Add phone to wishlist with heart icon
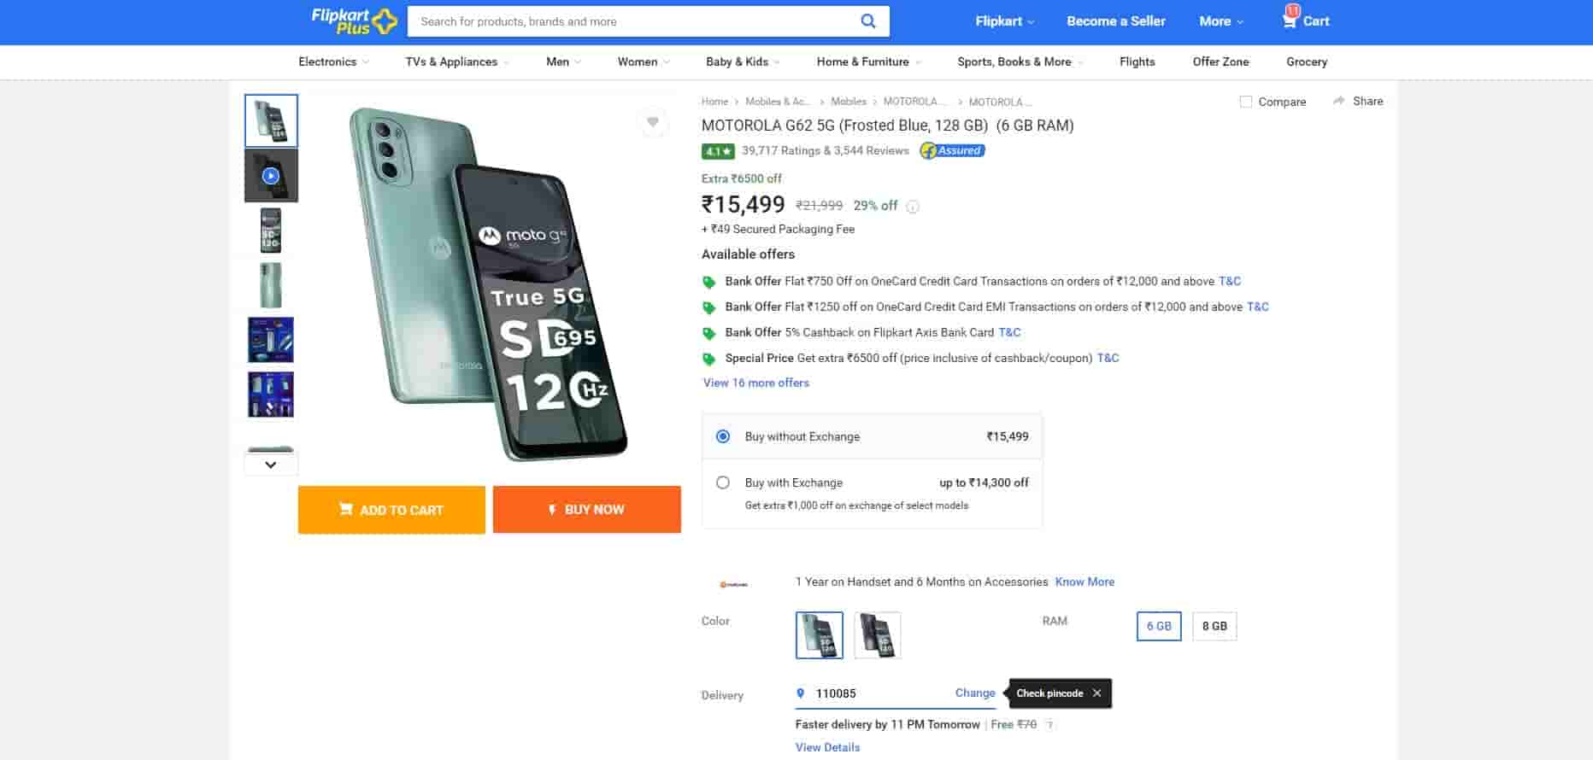The height and width of the screenshot is (760, 1593). point(653,122)
